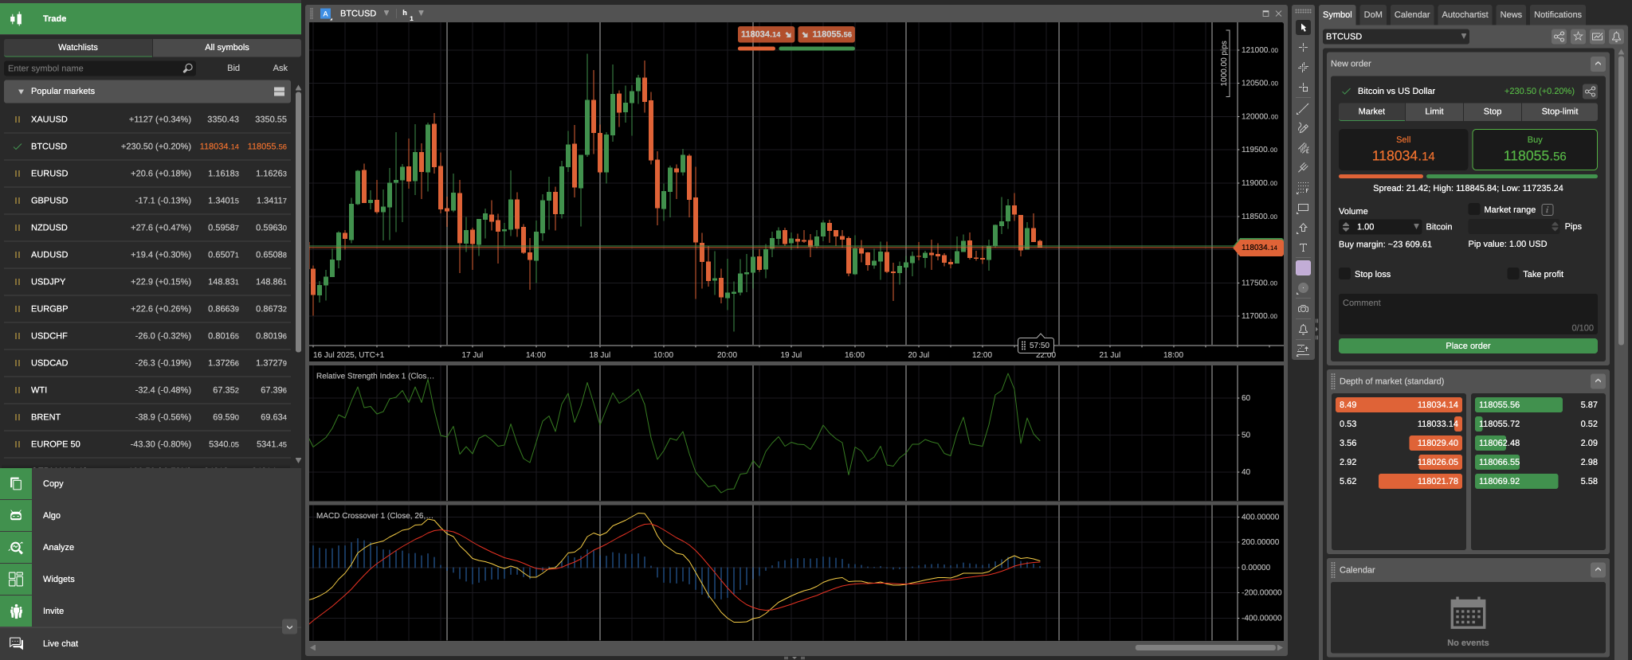
Task: Take a chart snapshot with camera icon
Action: click(1303, 309)
